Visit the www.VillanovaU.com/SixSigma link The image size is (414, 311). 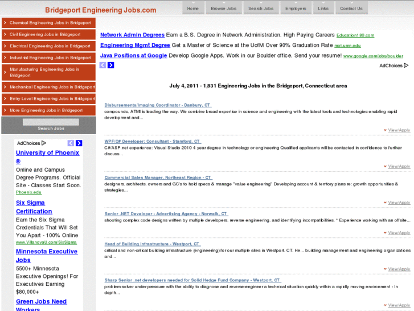point(46,242)
